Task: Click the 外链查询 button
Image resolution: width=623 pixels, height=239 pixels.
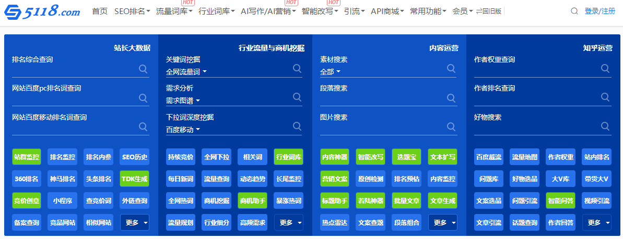Action: [135, 200]
